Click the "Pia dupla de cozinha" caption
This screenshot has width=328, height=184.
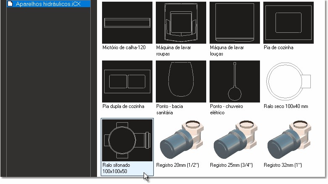(123, 106)
